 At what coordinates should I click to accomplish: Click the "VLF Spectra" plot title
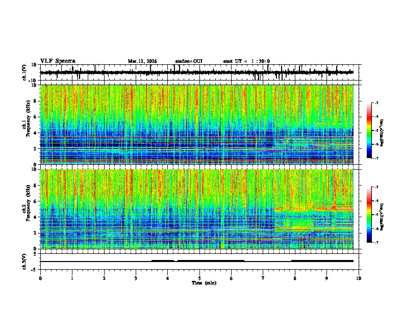[58, 61]
